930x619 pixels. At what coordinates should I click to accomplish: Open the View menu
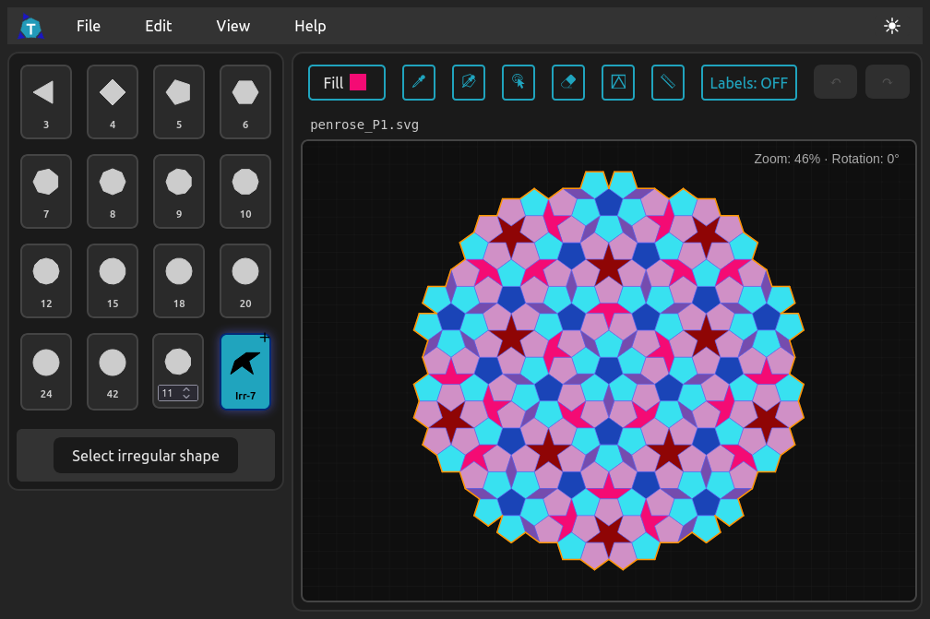[x=232, y=26]
